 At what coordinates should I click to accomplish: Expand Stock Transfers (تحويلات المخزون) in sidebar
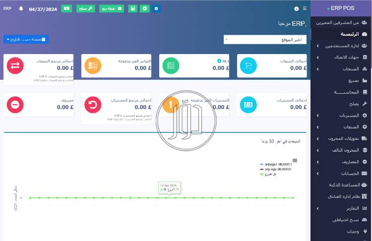pyautogui.click(x=341, y=138)
